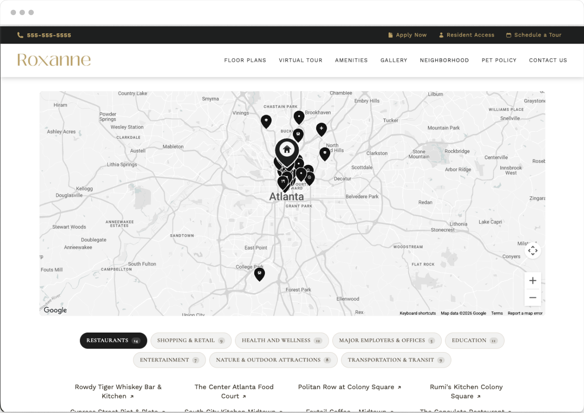Click Keyboard shortcuts on the map
The width and height of the screenshot is (584, 413).
tap(418, 313)
